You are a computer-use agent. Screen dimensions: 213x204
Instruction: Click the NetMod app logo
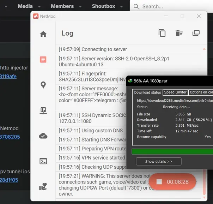[x=36, y=16]
